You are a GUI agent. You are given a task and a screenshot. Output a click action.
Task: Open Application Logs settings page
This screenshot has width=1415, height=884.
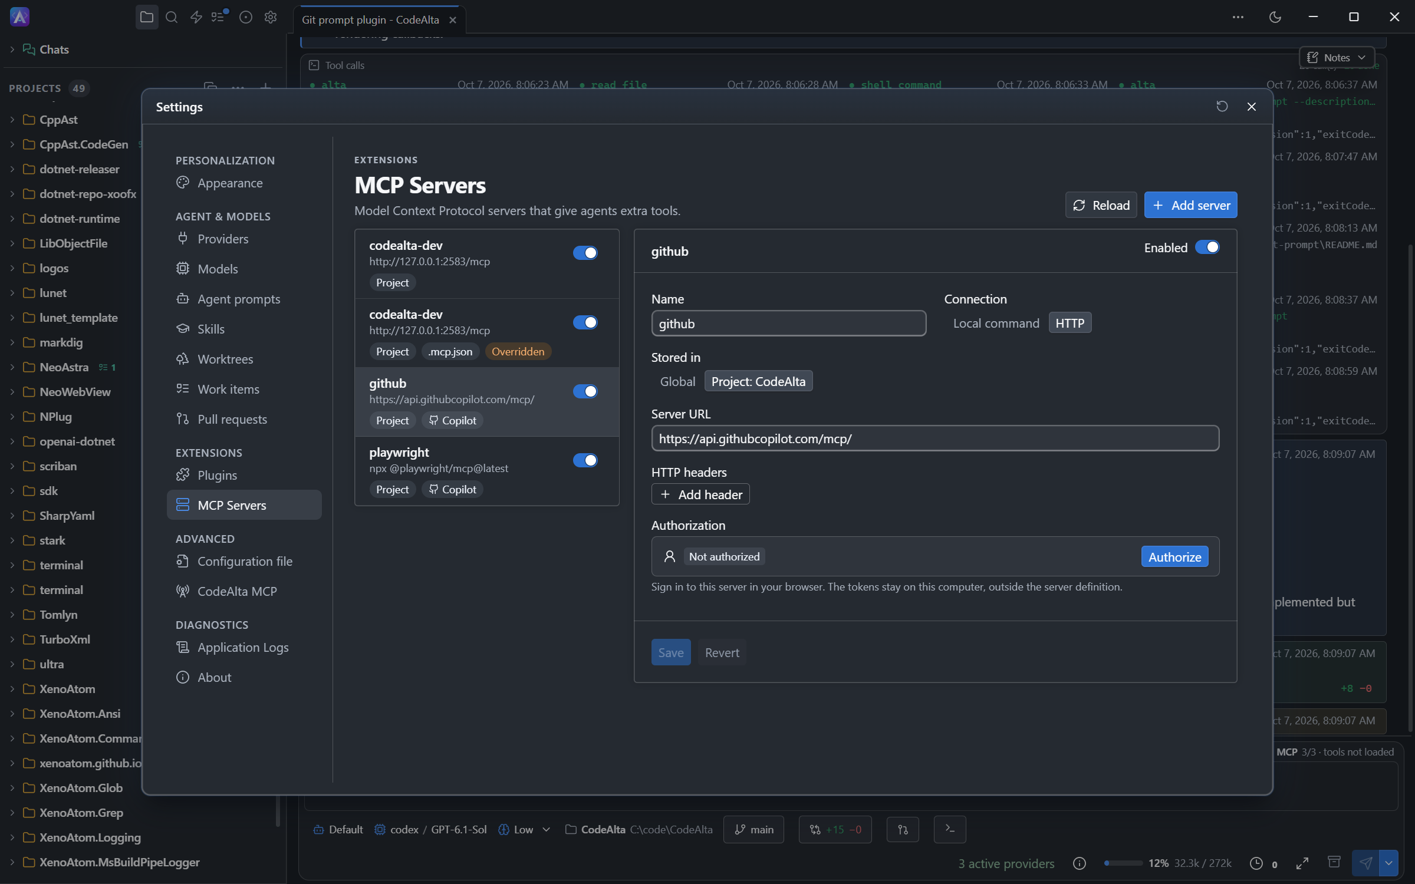pos(244,647)
